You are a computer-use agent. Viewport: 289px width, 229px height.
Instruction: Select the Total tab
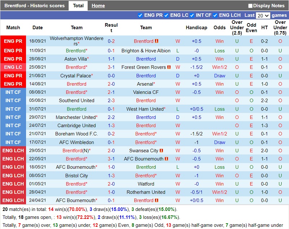coord(78,6)
